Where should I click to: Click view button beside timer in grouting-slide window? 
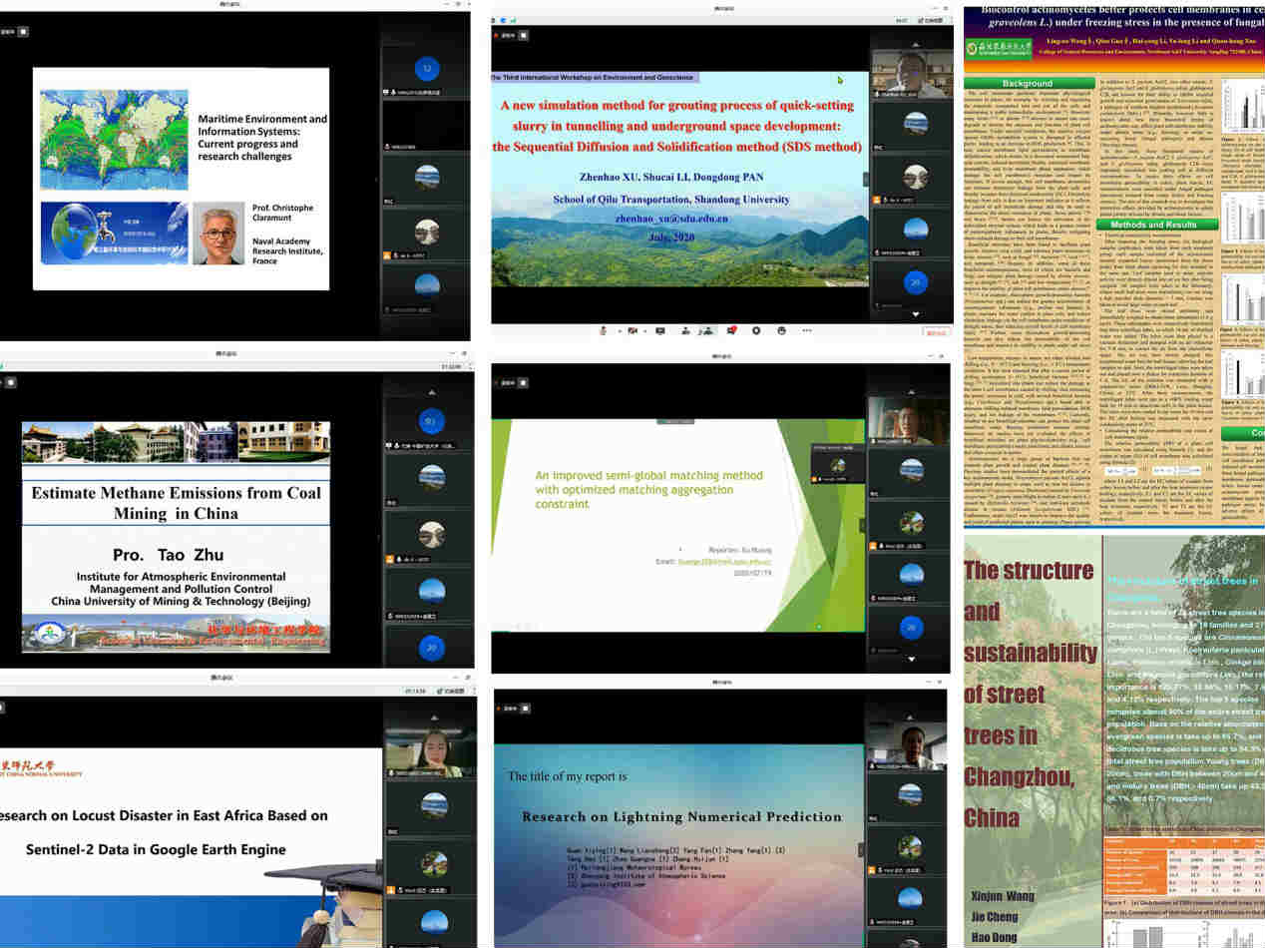coord(930,20)
